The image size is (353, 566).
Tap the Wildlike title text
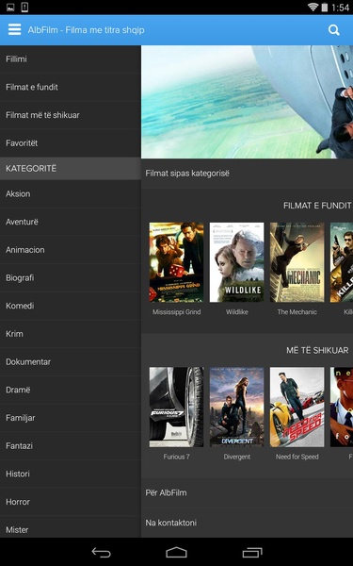point(237,312)
